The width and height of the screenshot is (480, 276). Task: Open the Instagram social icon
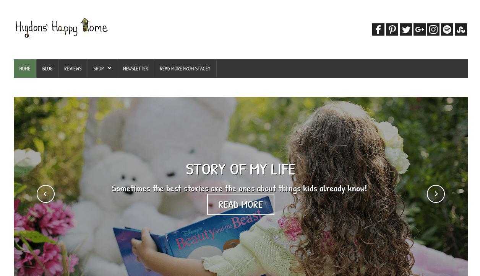tap(433, 29)
